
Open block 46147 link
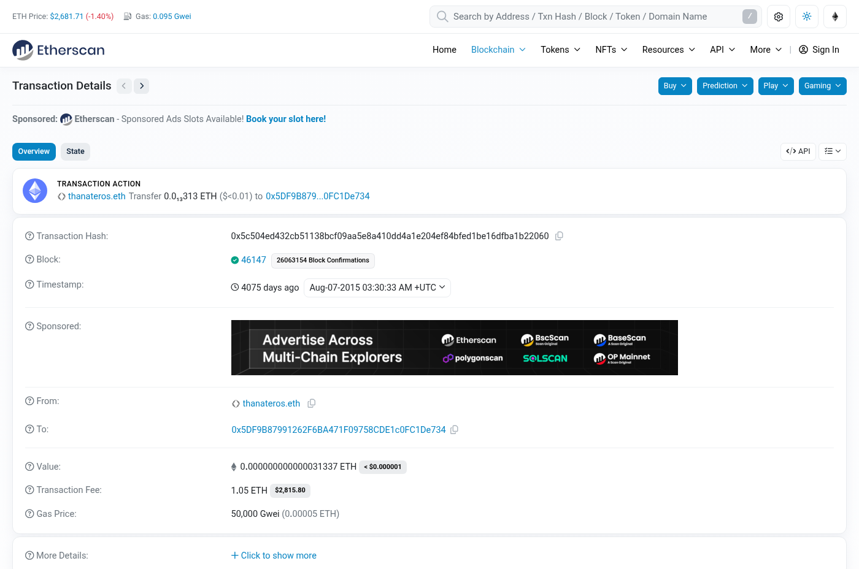[253, 260]
